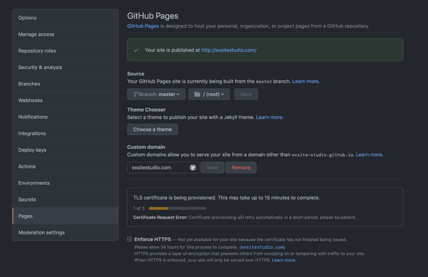Click the exsite-studio.github.io domain text
Viewport: 428px width, 277px height.
point(323,155)
